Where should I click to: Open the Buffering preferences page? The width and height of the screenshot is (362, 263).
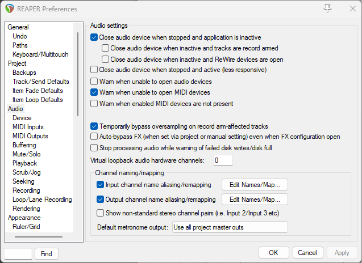click(24, 145)
